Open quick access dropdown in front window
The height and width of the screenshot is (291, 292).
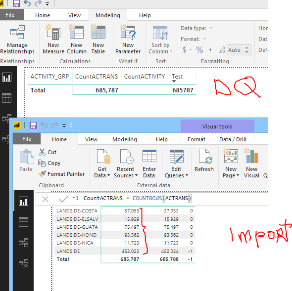click(64, 126)
